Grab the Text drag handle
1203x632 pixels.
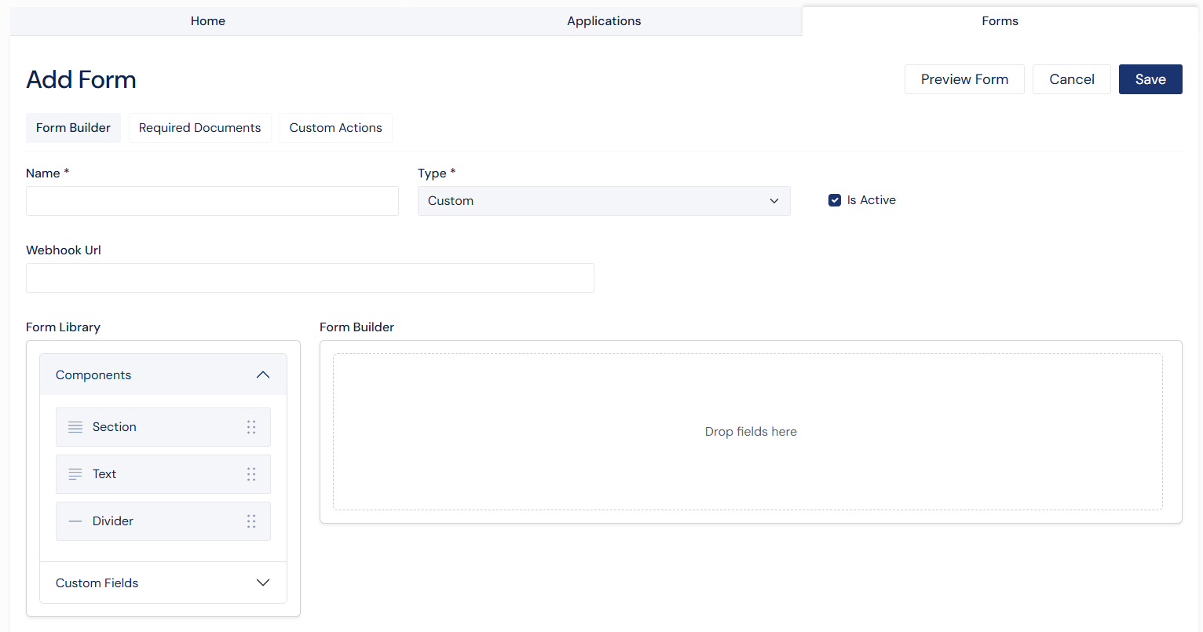pyautogui.click(x=251, y=474)
